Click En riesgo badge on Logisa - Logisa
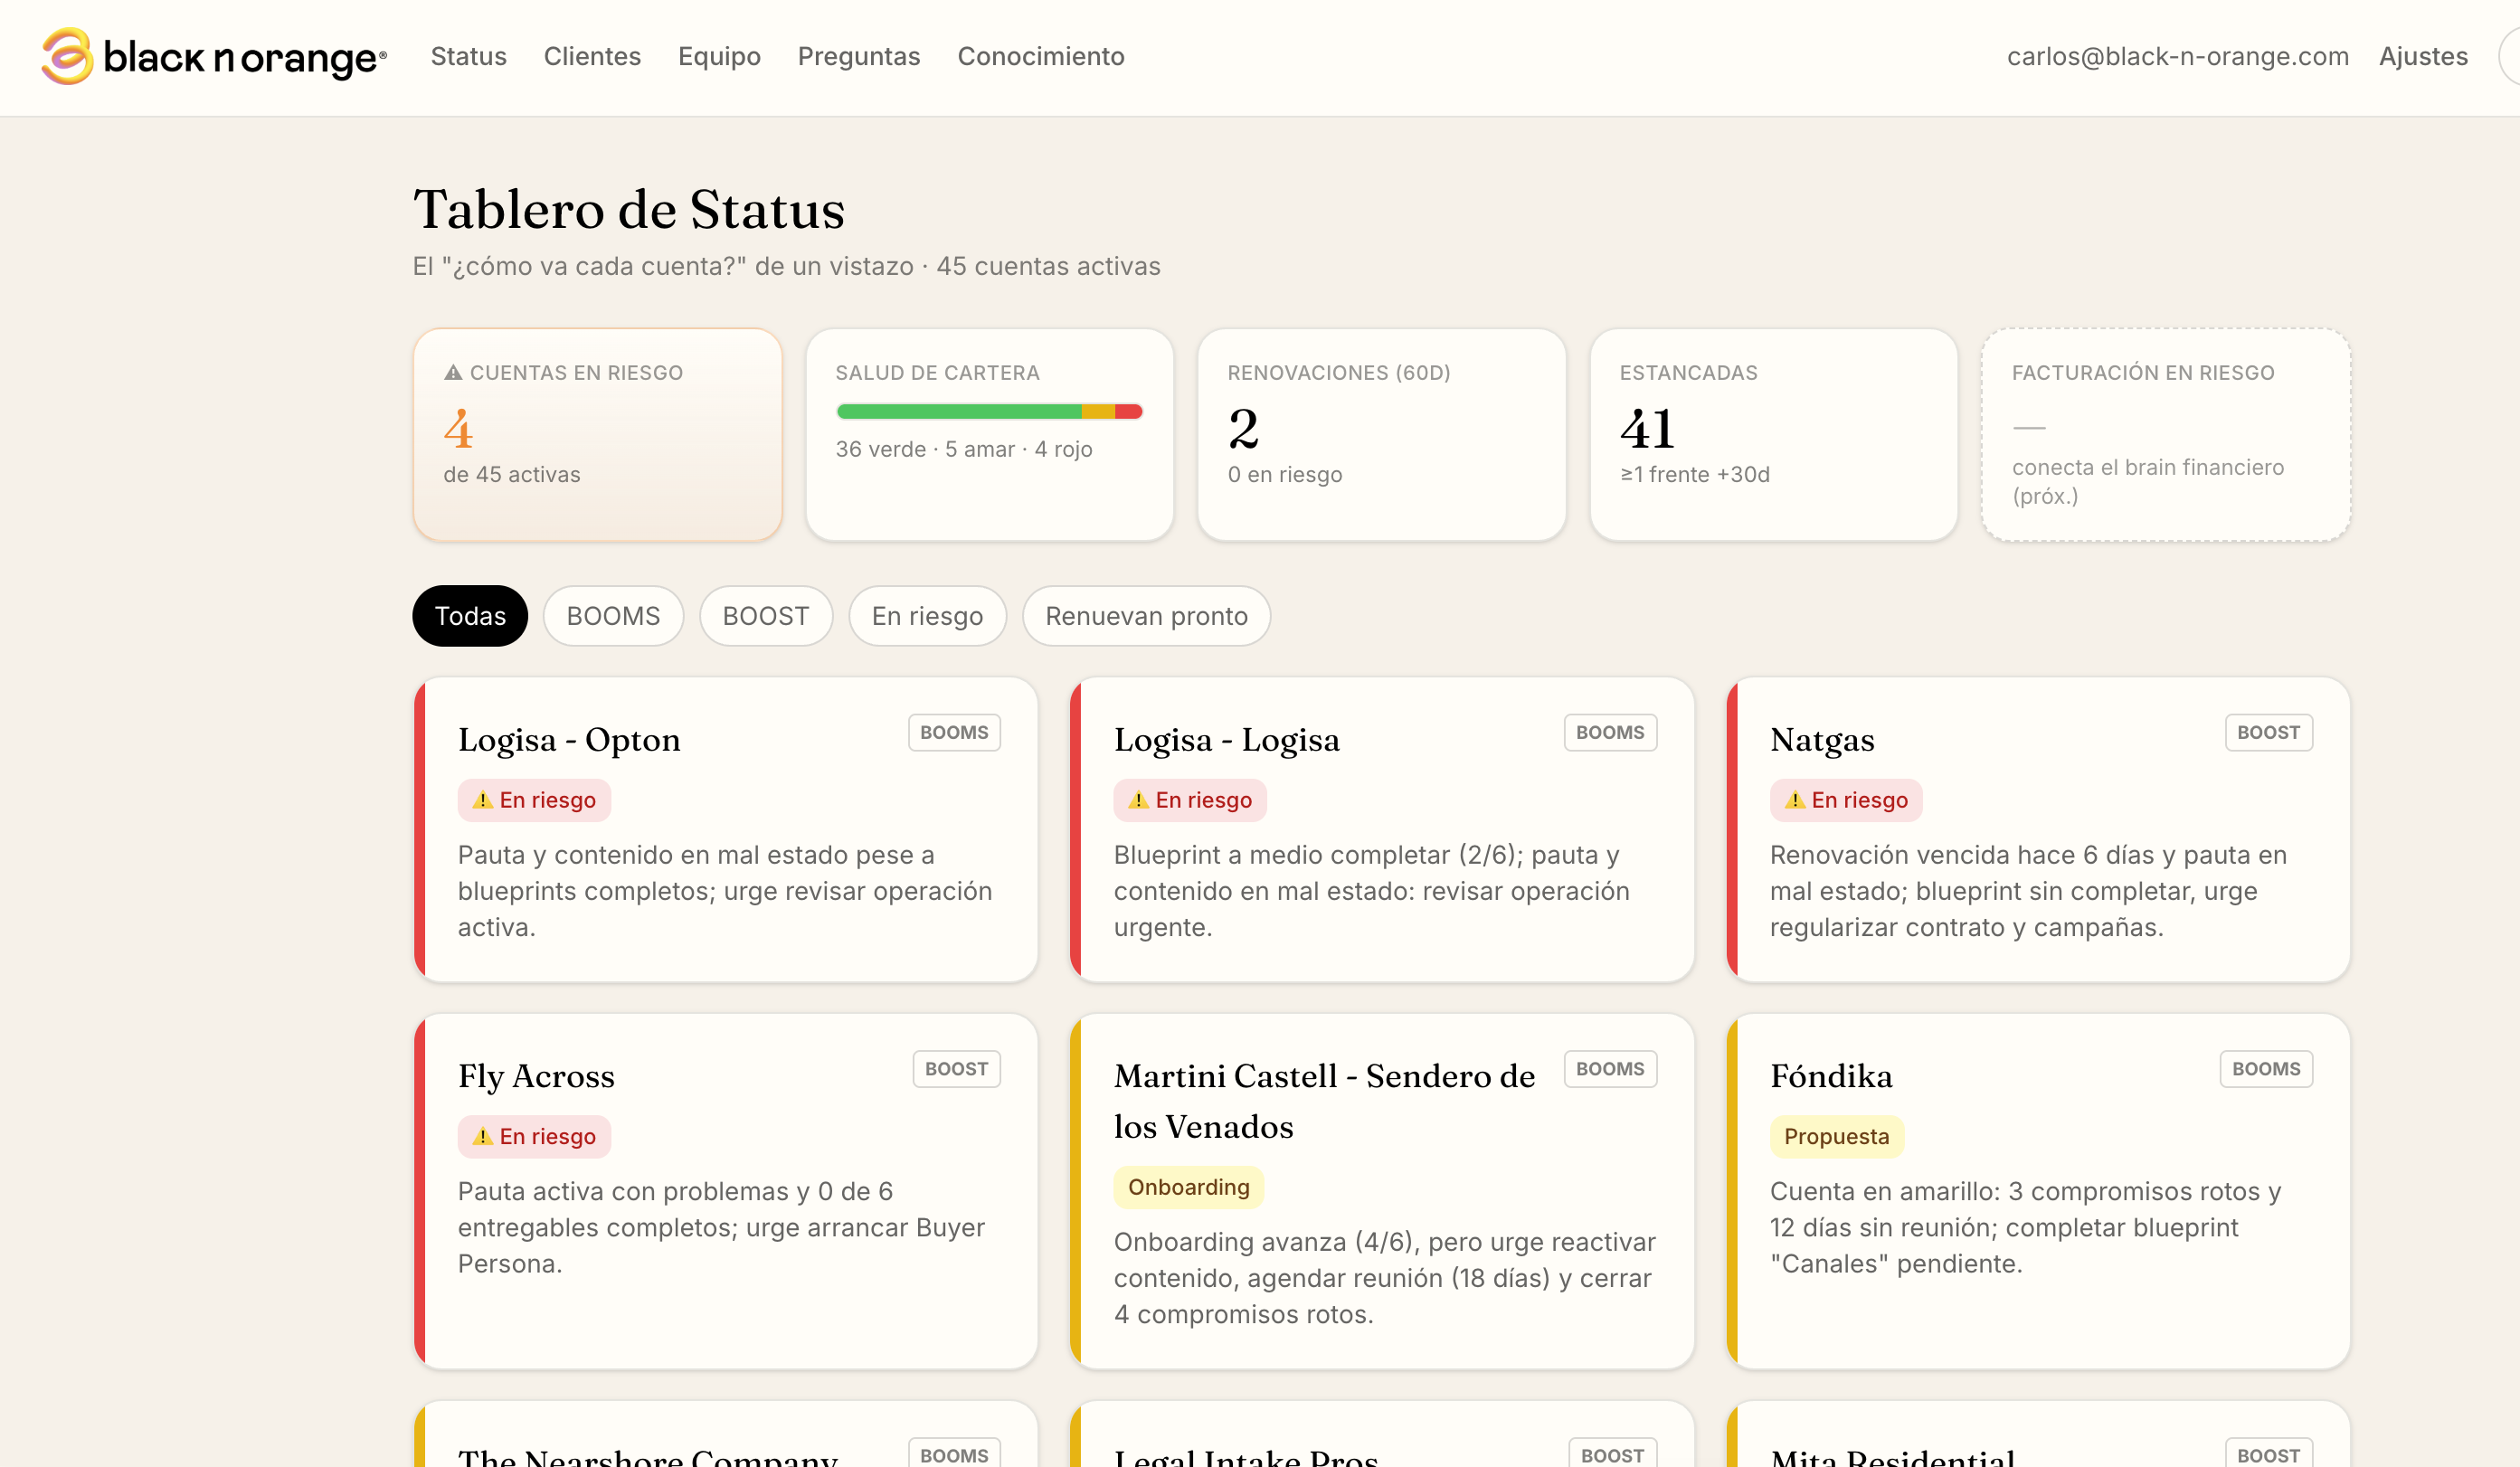The height and width of the screenshot is (1467, 2520). 1190,800
